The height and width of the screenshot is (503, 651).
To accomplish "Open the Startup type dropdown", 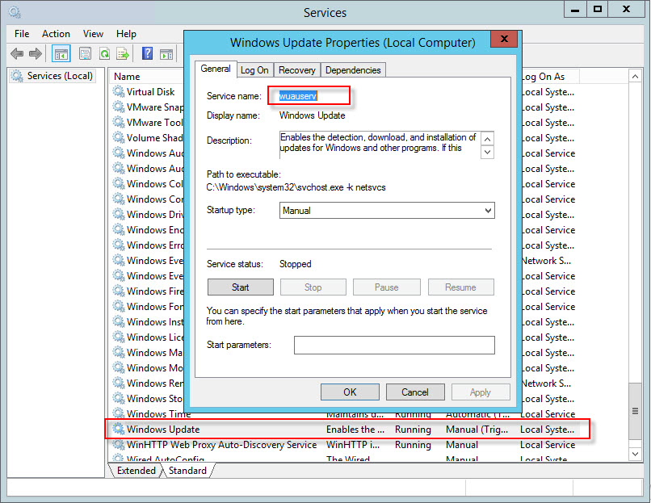I will (x=387, y=211).
